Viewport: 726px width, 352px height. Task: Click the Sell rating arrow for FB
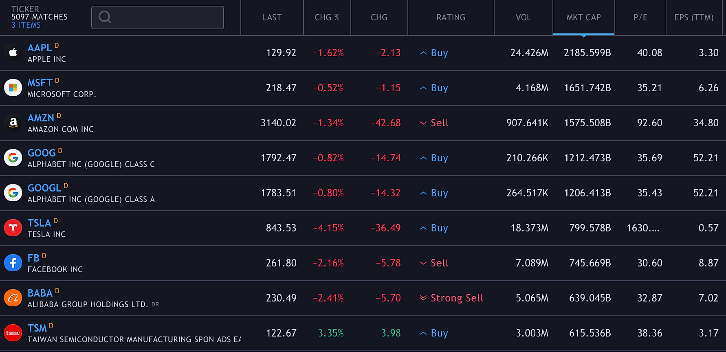(x=423, y=263)
